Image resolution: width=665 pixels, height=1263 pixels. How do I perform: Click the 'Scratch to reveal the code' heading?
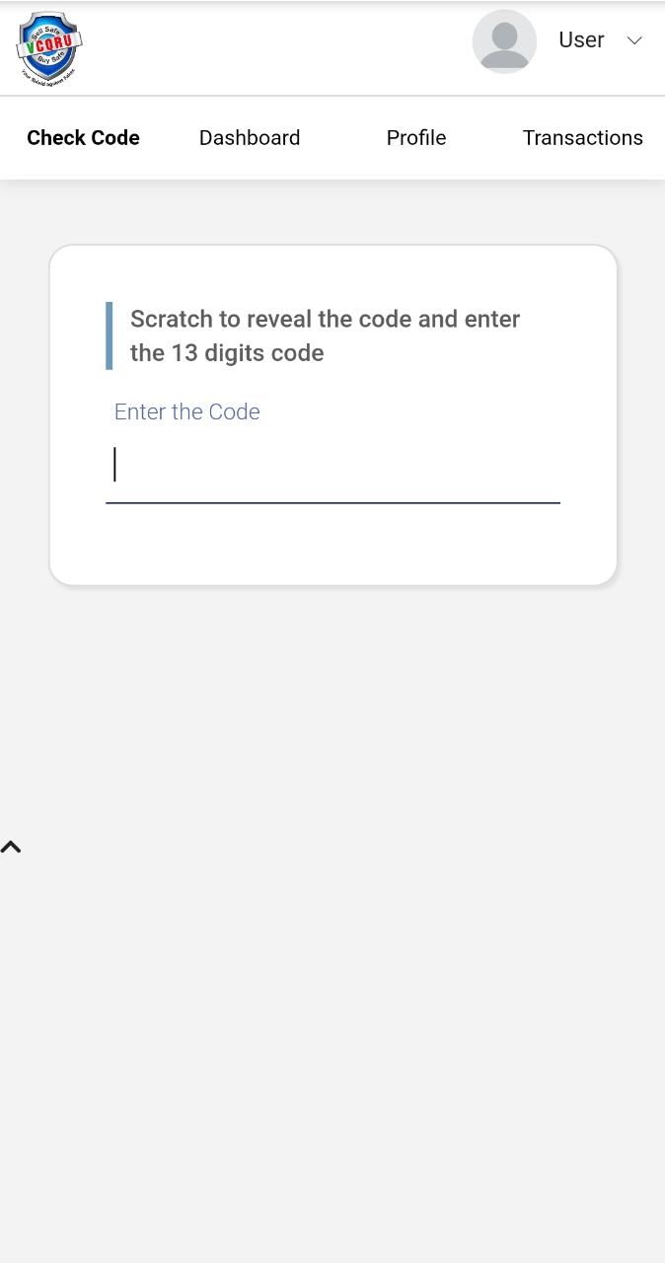coord(326,335)
